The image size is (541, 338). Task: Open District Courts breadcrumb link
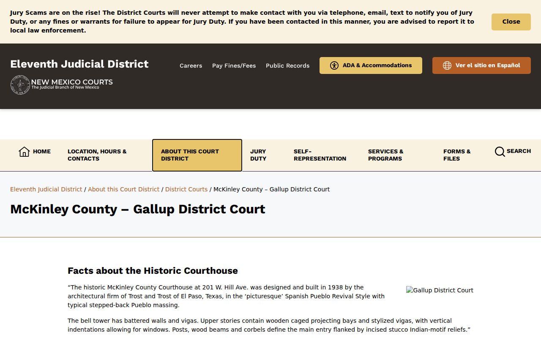[x=186, y=189]
